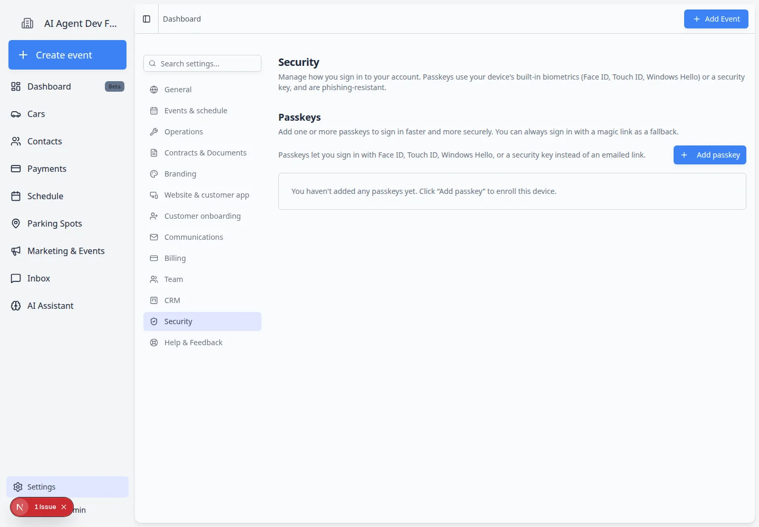Viewport: 759px width, 527px height.
Task: Click the Help & Feedback lifebuoy icon
Action: click(154, 343)
